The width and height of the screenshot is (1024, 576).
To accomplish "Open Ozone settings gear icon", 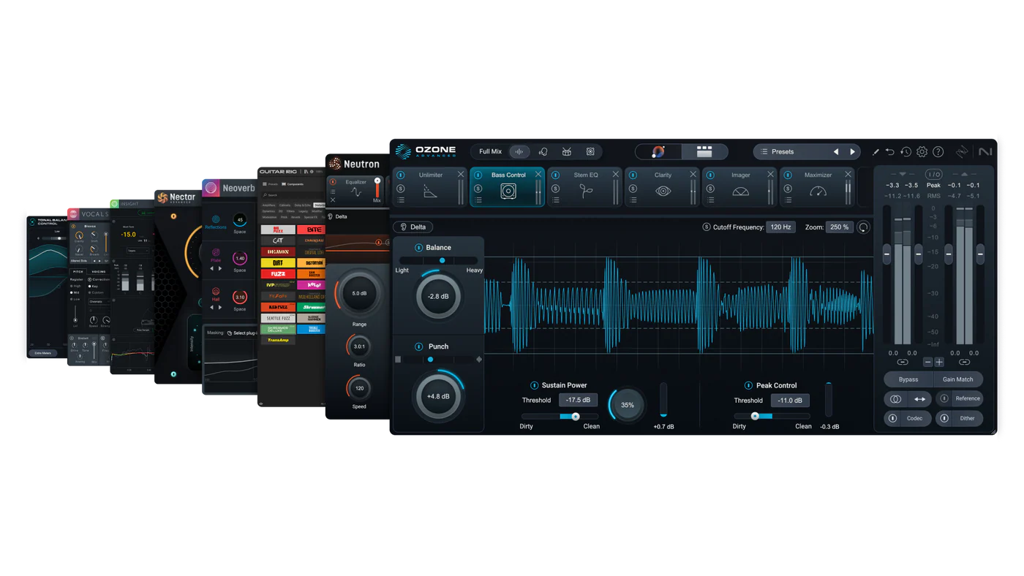I will [x=922, y=152].
